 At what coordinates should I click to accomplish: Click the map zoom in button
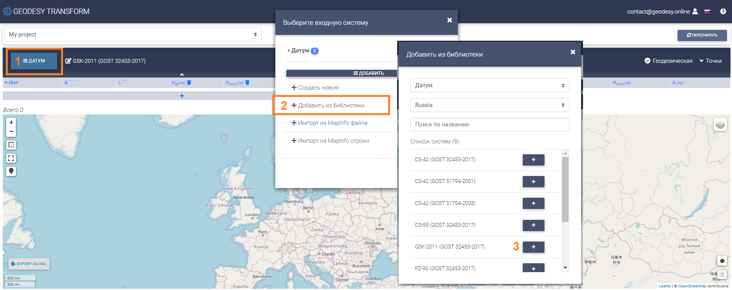point(11,123)
